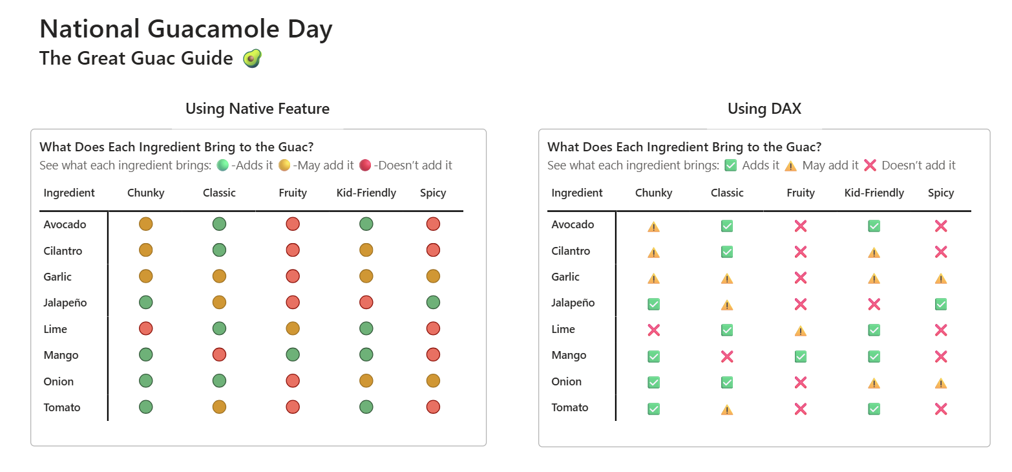
Task: Click the Jalapeño row label in native table
Action: (x=65, y=303)
